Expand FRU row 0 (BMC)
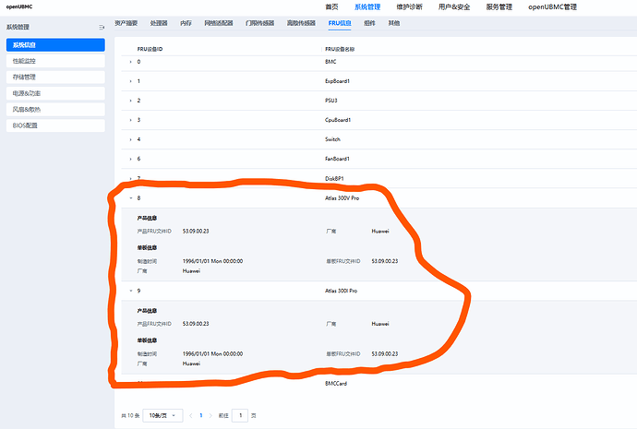The width and height of the screenshot is (637, 429). tap(130, 62)
